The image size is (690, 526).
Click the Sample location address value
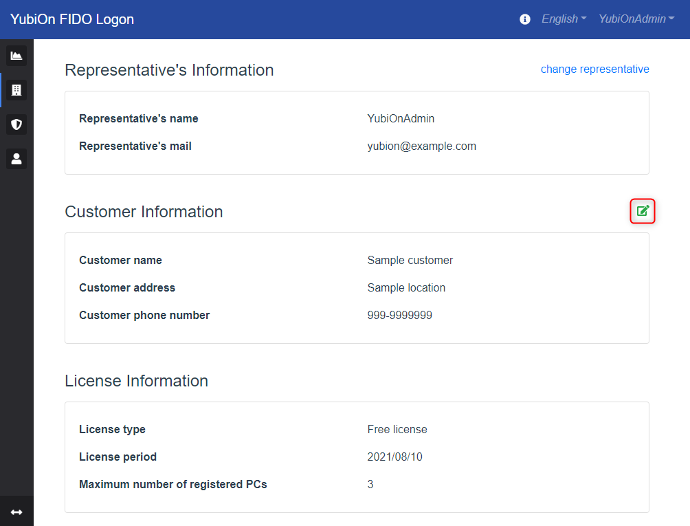(x=406, y=287)
